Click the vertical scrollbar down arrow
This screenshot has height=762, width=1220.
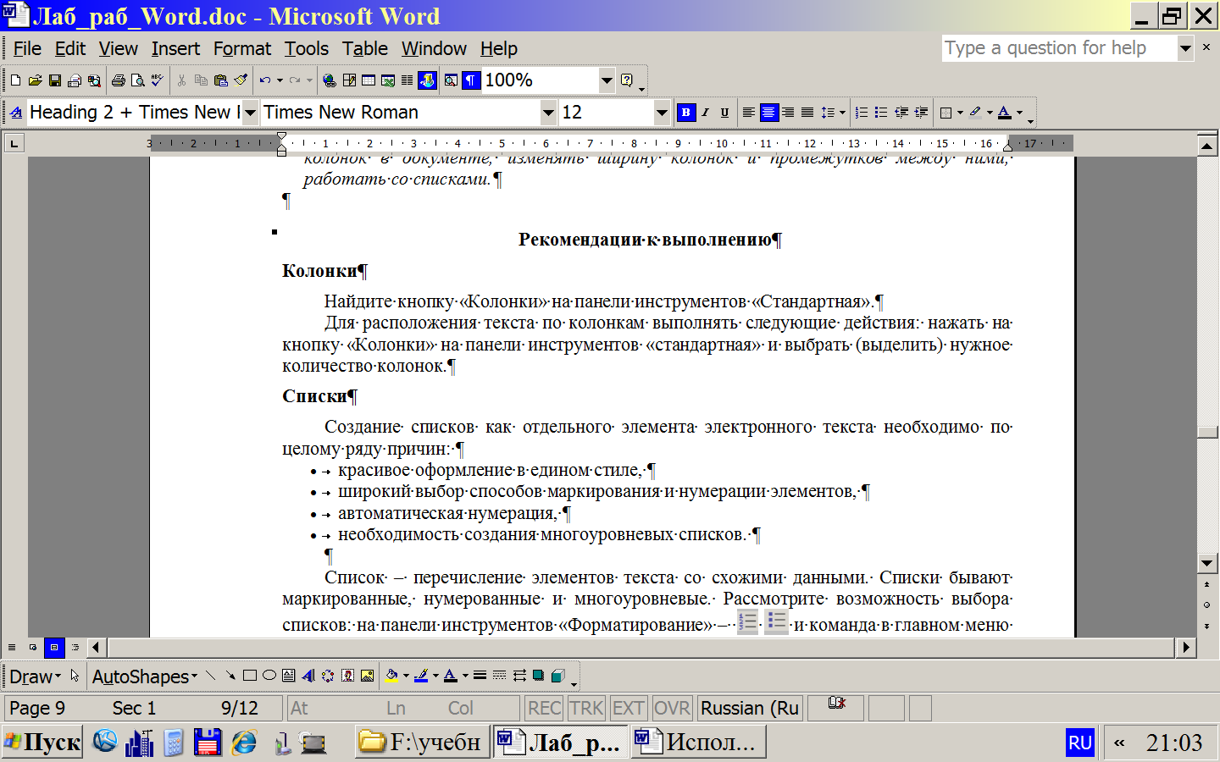click(x=1207, y=563)
